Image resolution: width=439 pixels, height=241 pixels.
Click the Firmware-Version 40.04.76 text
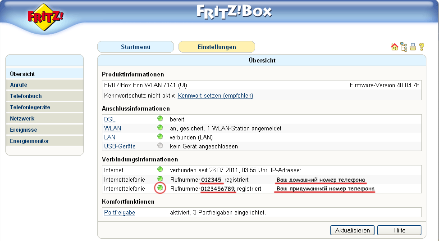[x=384, y=85]
